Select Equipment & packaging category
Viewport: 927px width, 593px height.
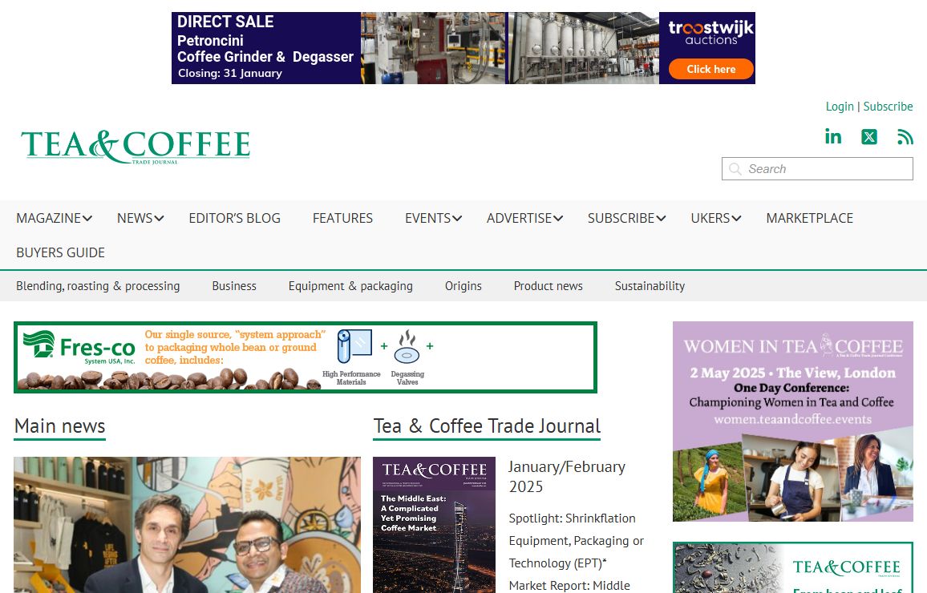(x=350, y=286)
